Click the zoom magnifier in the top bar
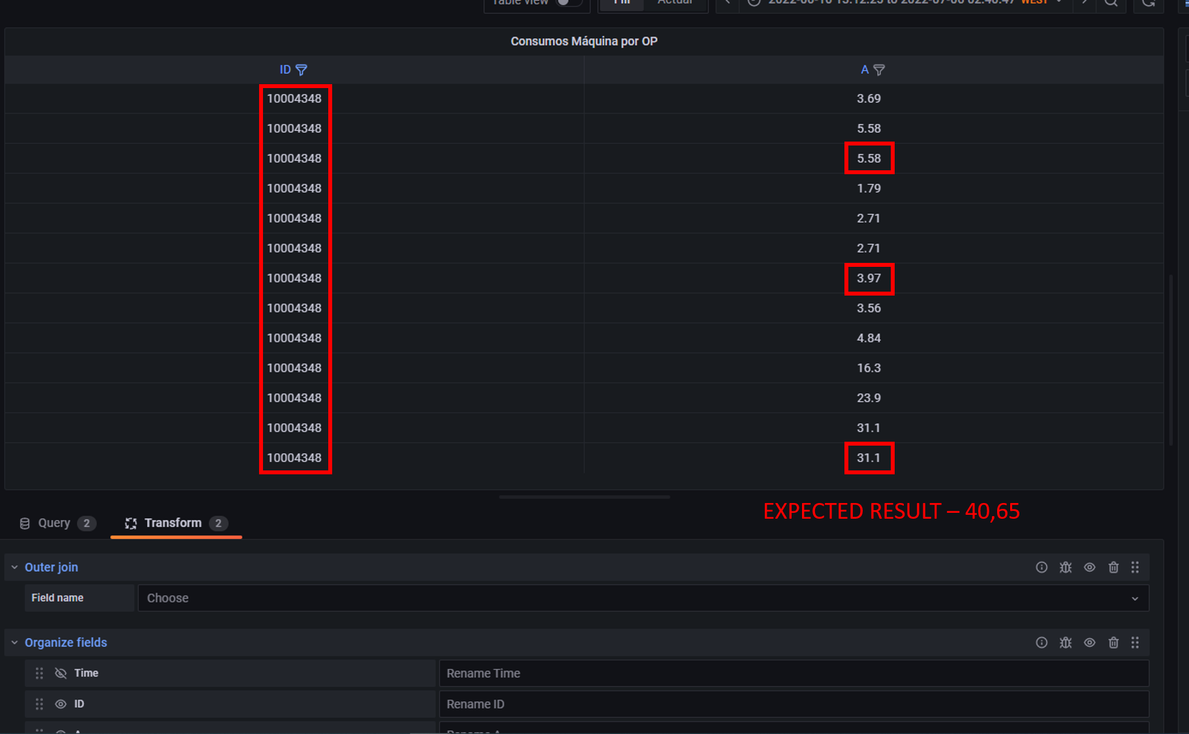Image resolution: width=1189 pixels, height=734 pixels. pyautogui.click(x=1111, y=4)
